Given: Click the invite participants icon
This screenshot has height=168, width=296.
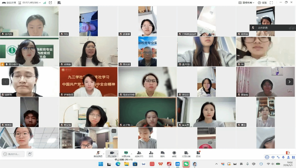Looking at the screenshot, I should click(x=151, y=153).
